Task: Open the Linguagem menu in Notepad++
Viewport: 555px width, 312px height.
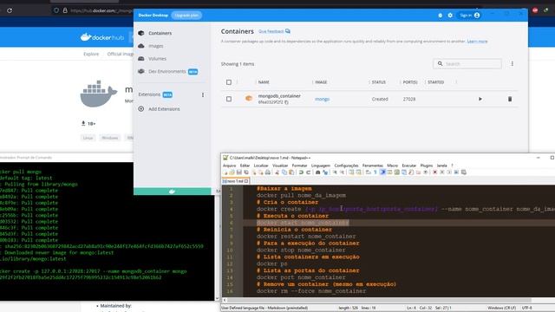Action: (320, 166)
